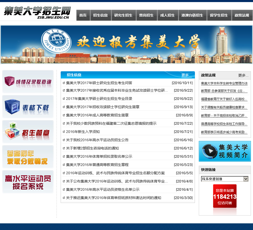Select the 普高招生 menu item
253x230 pixels.
(147, 15)
